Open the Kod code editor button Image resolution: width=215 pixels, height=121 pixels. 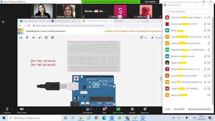(x=144, y=38)
